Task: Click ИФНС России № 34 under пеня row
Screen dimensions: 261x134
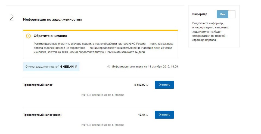Action: 103,125
